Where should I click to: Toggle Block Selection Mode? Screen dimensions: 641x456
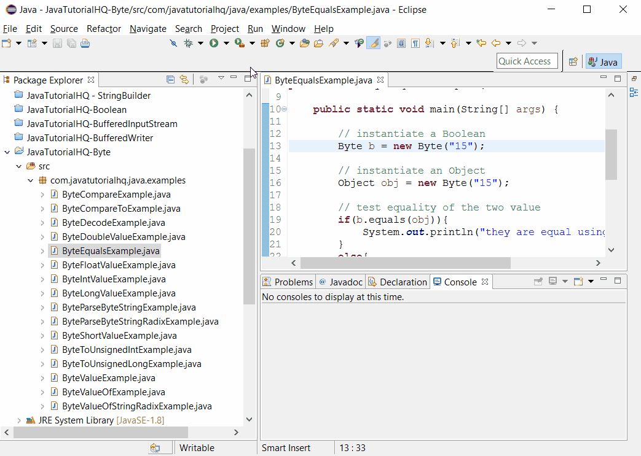tap(401, 44)
